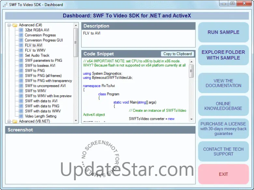Click the icon beside SWF to WMV

tap(21, 91)
